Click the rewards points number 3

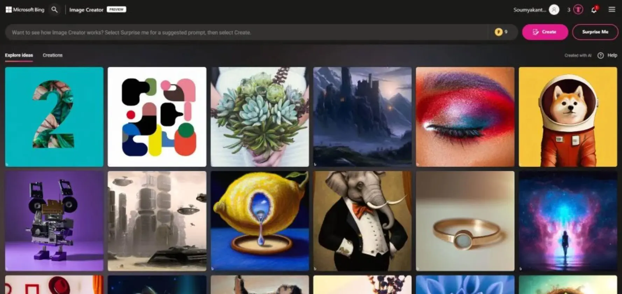point(568,10)
